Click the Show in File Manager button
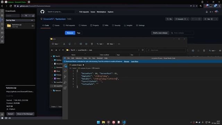Viewport: 222px width, 125px height. (25, 114)
